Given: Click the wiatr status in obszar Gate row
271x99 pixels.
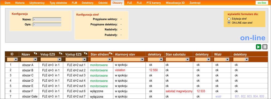Looking at the screenshot, I should tap(219, 96).
